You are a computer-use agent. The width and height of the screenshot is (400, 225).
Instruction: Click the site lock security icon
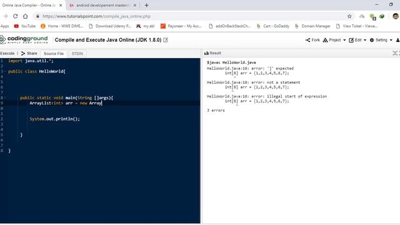coord(37,16)
